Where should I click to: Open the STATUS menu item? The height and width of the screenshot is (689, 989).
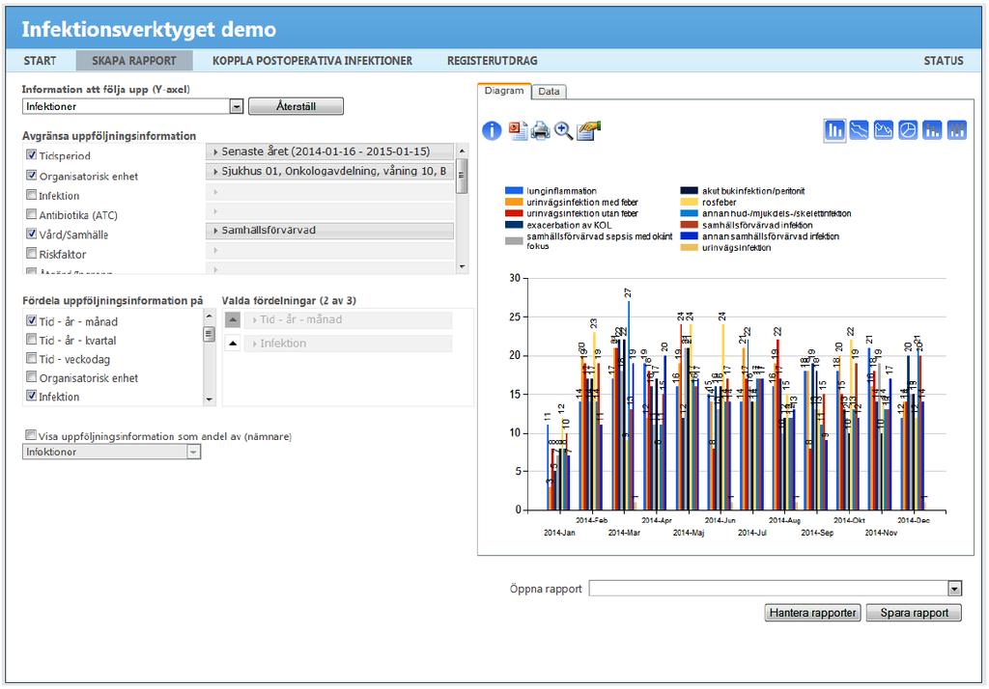(944, 61)
